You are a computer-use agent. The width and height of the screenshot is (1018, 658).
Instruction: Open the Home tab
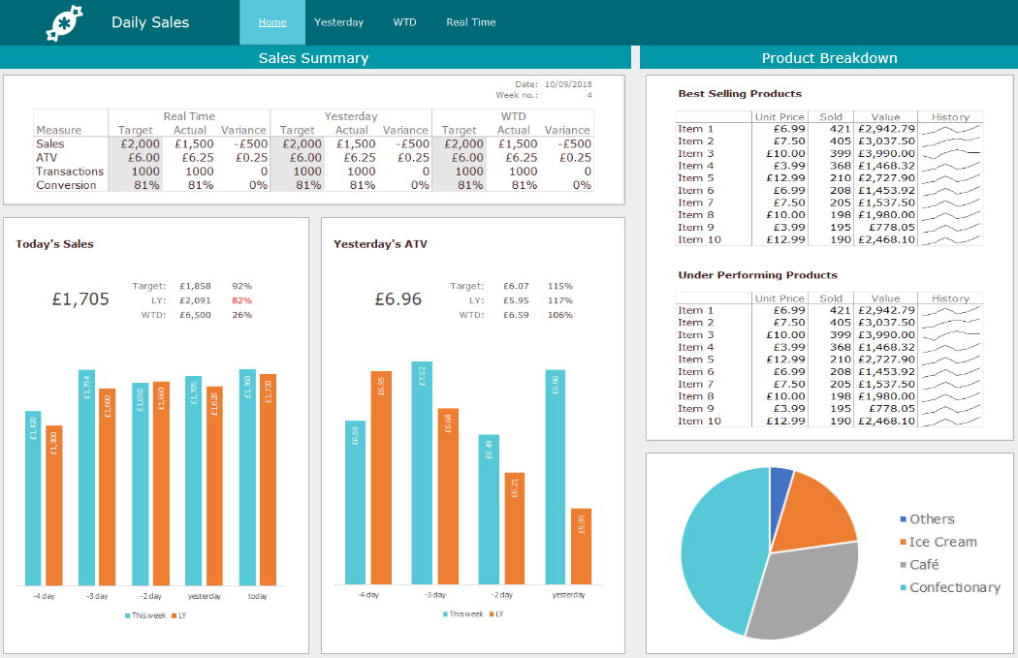click(272, 22)
